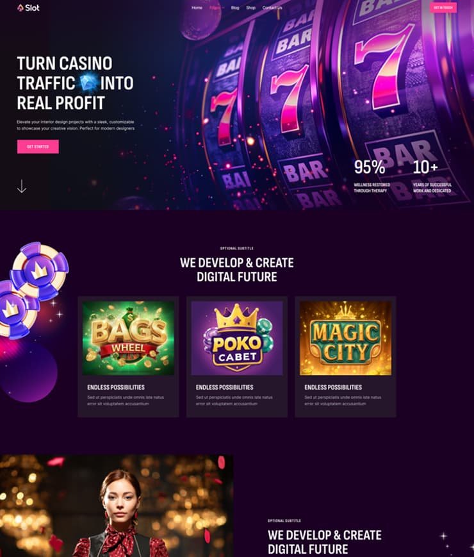474x557 pixels.
Task: Open the Blog menu item
Action: pos(235,8)
